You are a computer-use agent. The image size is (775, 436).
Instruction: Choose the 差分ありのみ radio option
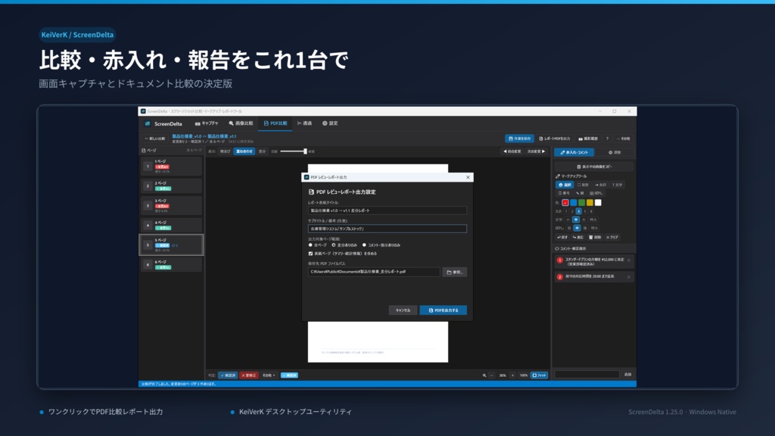point(344,245)
